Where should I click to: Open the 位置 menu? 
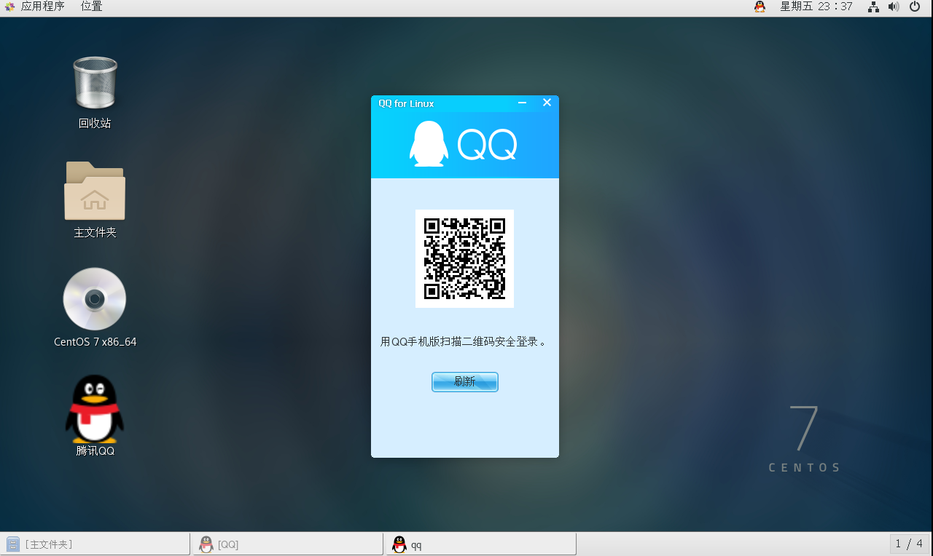coord(91,7)
